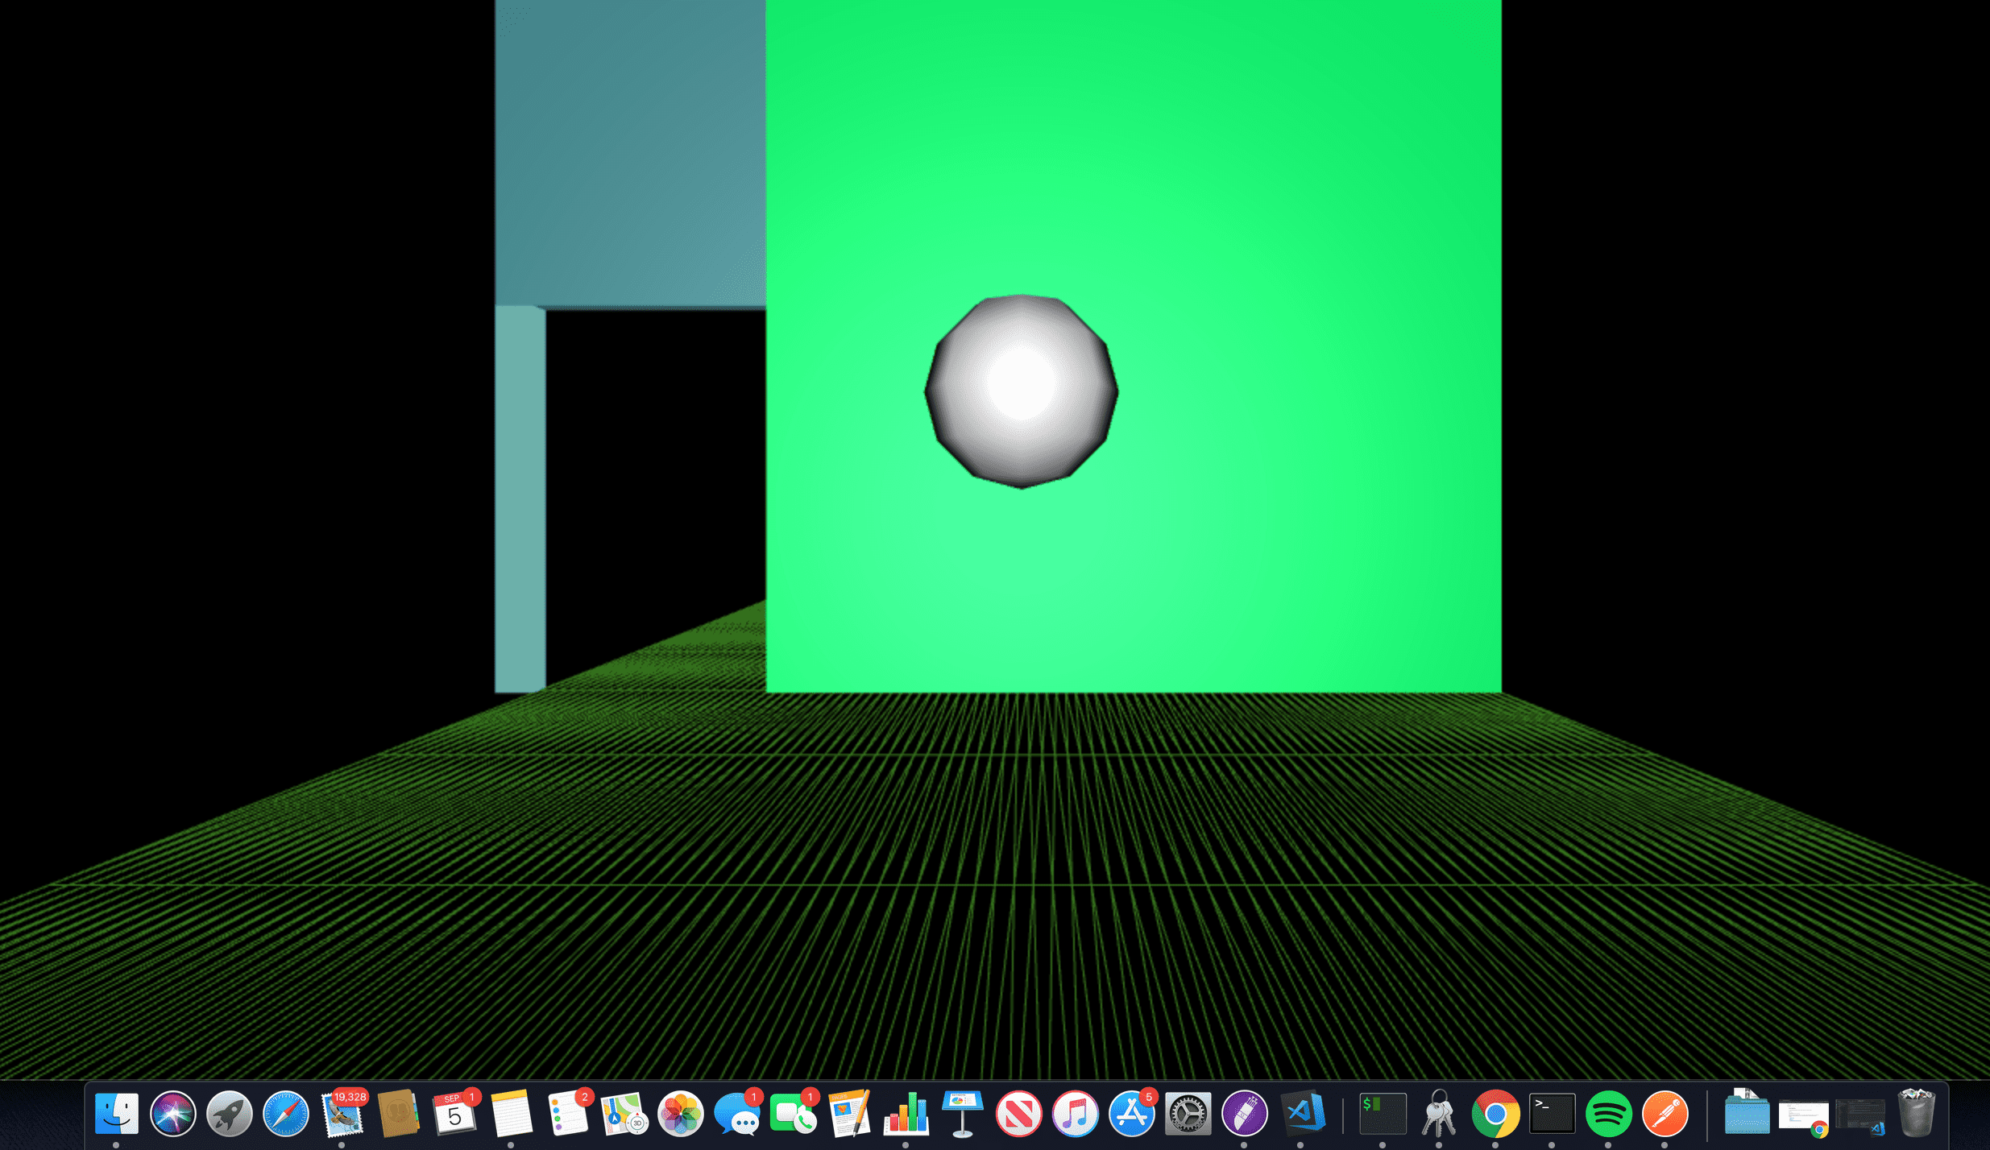Viewport: 1990px width, 1150px height.
Task: Click the white sphere in the scene
Action: [x=1021, y=391]
